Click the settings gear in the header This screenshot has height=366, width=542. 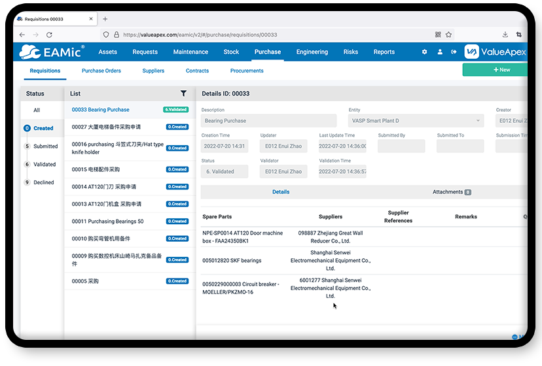point(424,52)
